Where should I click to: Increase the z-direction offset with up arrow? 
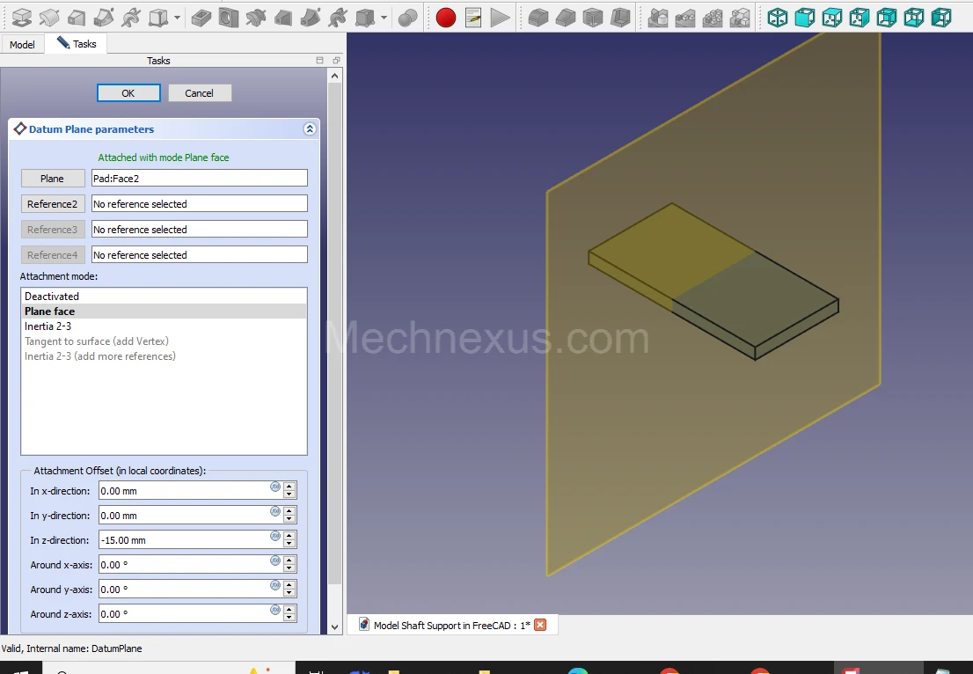289,536
